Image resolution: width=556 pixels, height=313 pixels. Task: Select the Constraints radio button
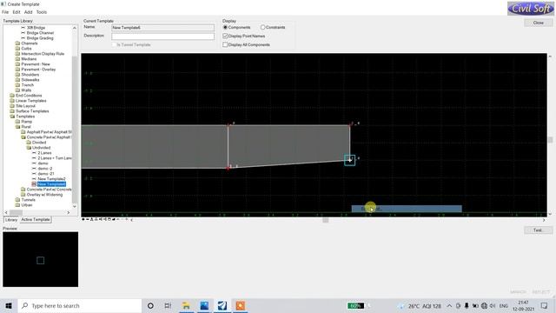pos(262,27)
